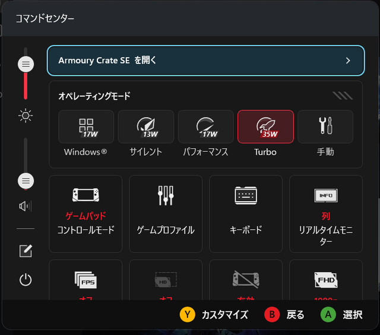Click the speaker volume icon
380x335 pixels.
pos(26,206)
